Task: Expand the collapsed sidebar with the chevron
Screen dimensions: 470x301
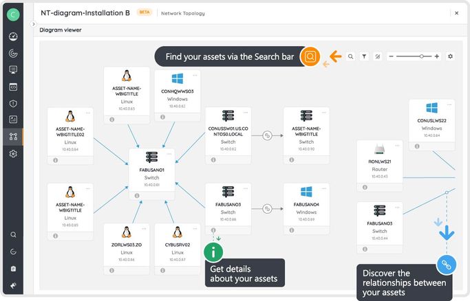Action: tap(33, 24)
